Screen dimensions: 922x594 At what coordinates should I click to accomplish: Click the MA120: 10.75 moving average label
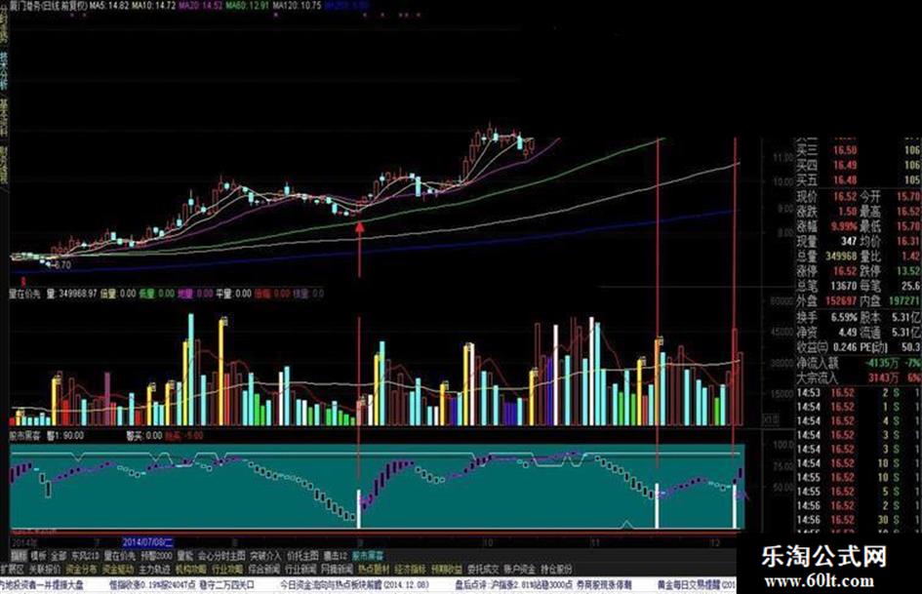coord(297,5)
